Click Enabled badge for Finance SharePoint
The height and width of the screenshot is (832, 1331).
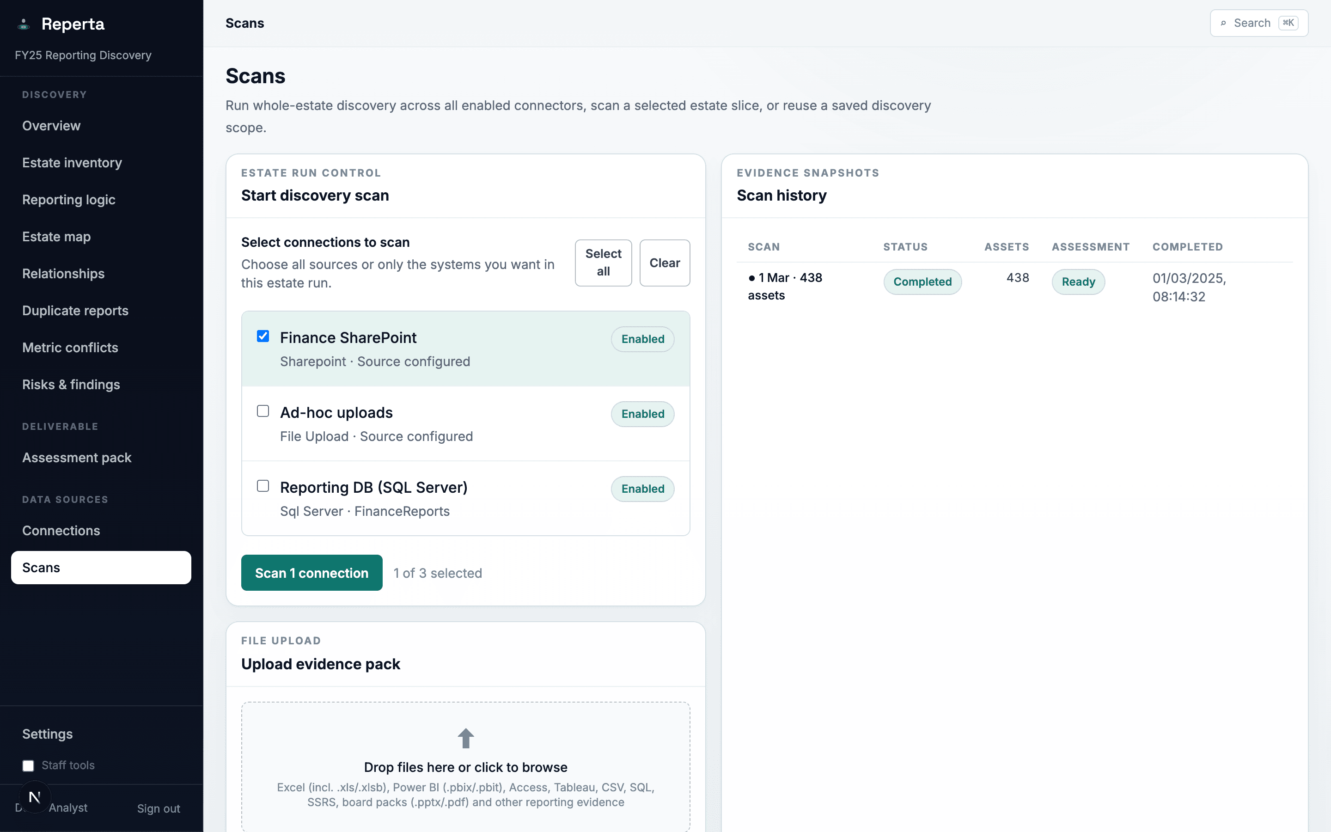click(642, 339)
